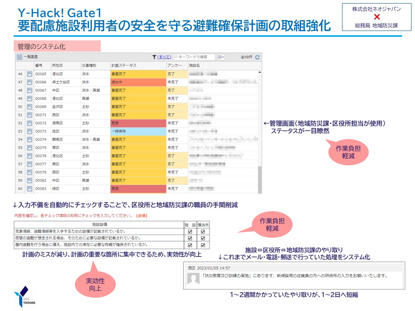Click the scrollbar up arrow of the list
The image size is (415, 311).
(260, 72)
